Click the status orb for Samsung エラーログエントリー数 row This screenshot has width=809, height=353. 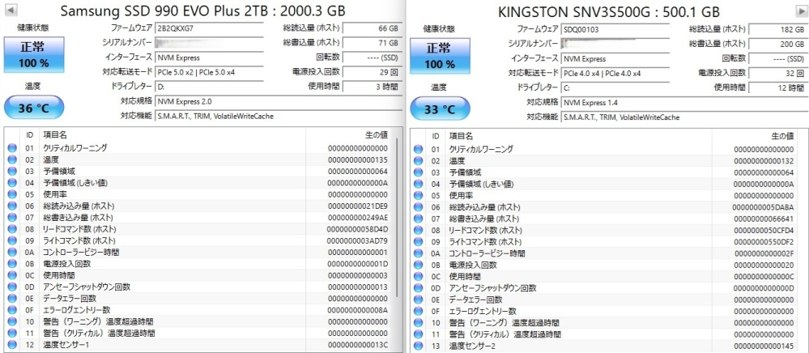pos(12,310)
